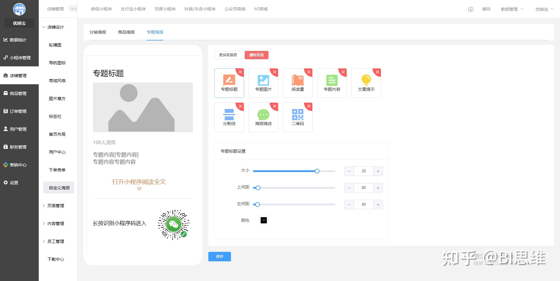The width and height of the screenshot is (560, 281).
Task: Open the 颜色 black color picker
Action: (x=264, y=220)
